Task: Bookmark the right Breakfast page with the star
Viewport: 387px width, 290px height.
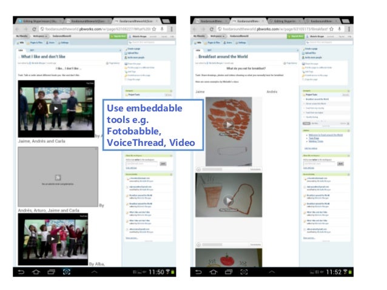Action: point(331,29)
